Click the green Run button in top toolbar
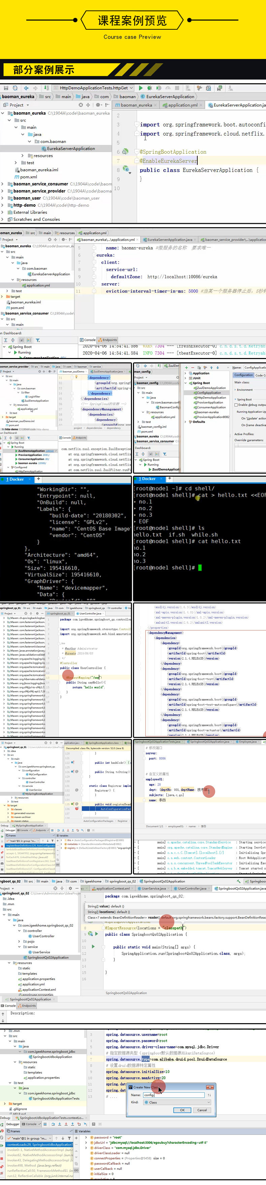 tap(141, 88)
